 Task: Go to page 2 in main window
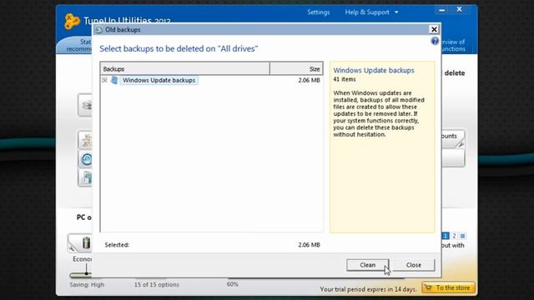(454, 236)
